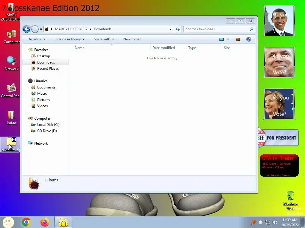This screenshot has height=228, width=305.
Task: Click the smiley face tray icon
Action: [x=261, y=222]
